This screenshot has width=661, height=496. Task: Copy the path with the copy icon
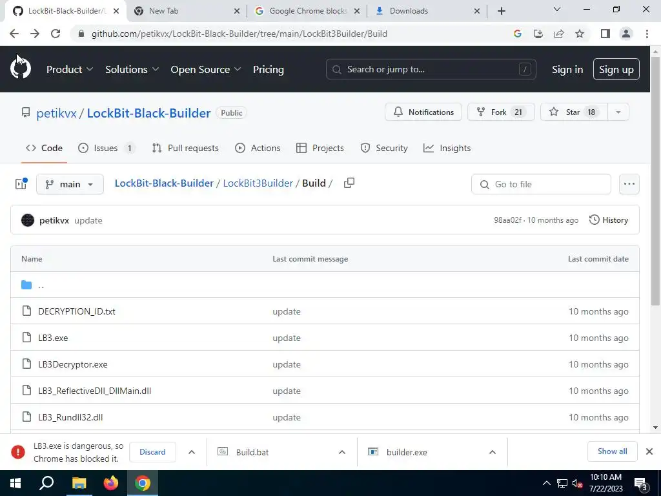[x=349, y=183]
